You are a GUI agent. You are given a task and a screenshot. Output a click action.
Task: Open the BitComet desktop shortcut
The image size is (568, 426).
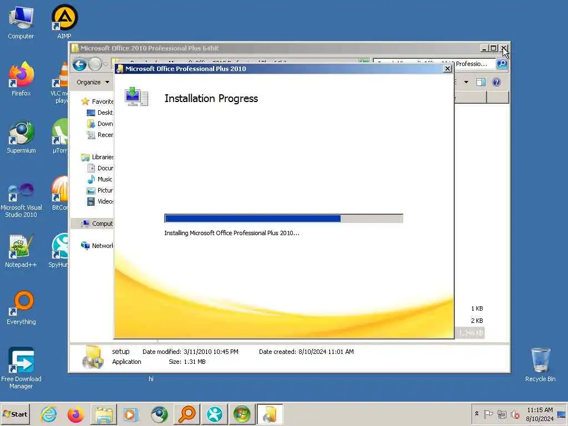tap(60, 194)
